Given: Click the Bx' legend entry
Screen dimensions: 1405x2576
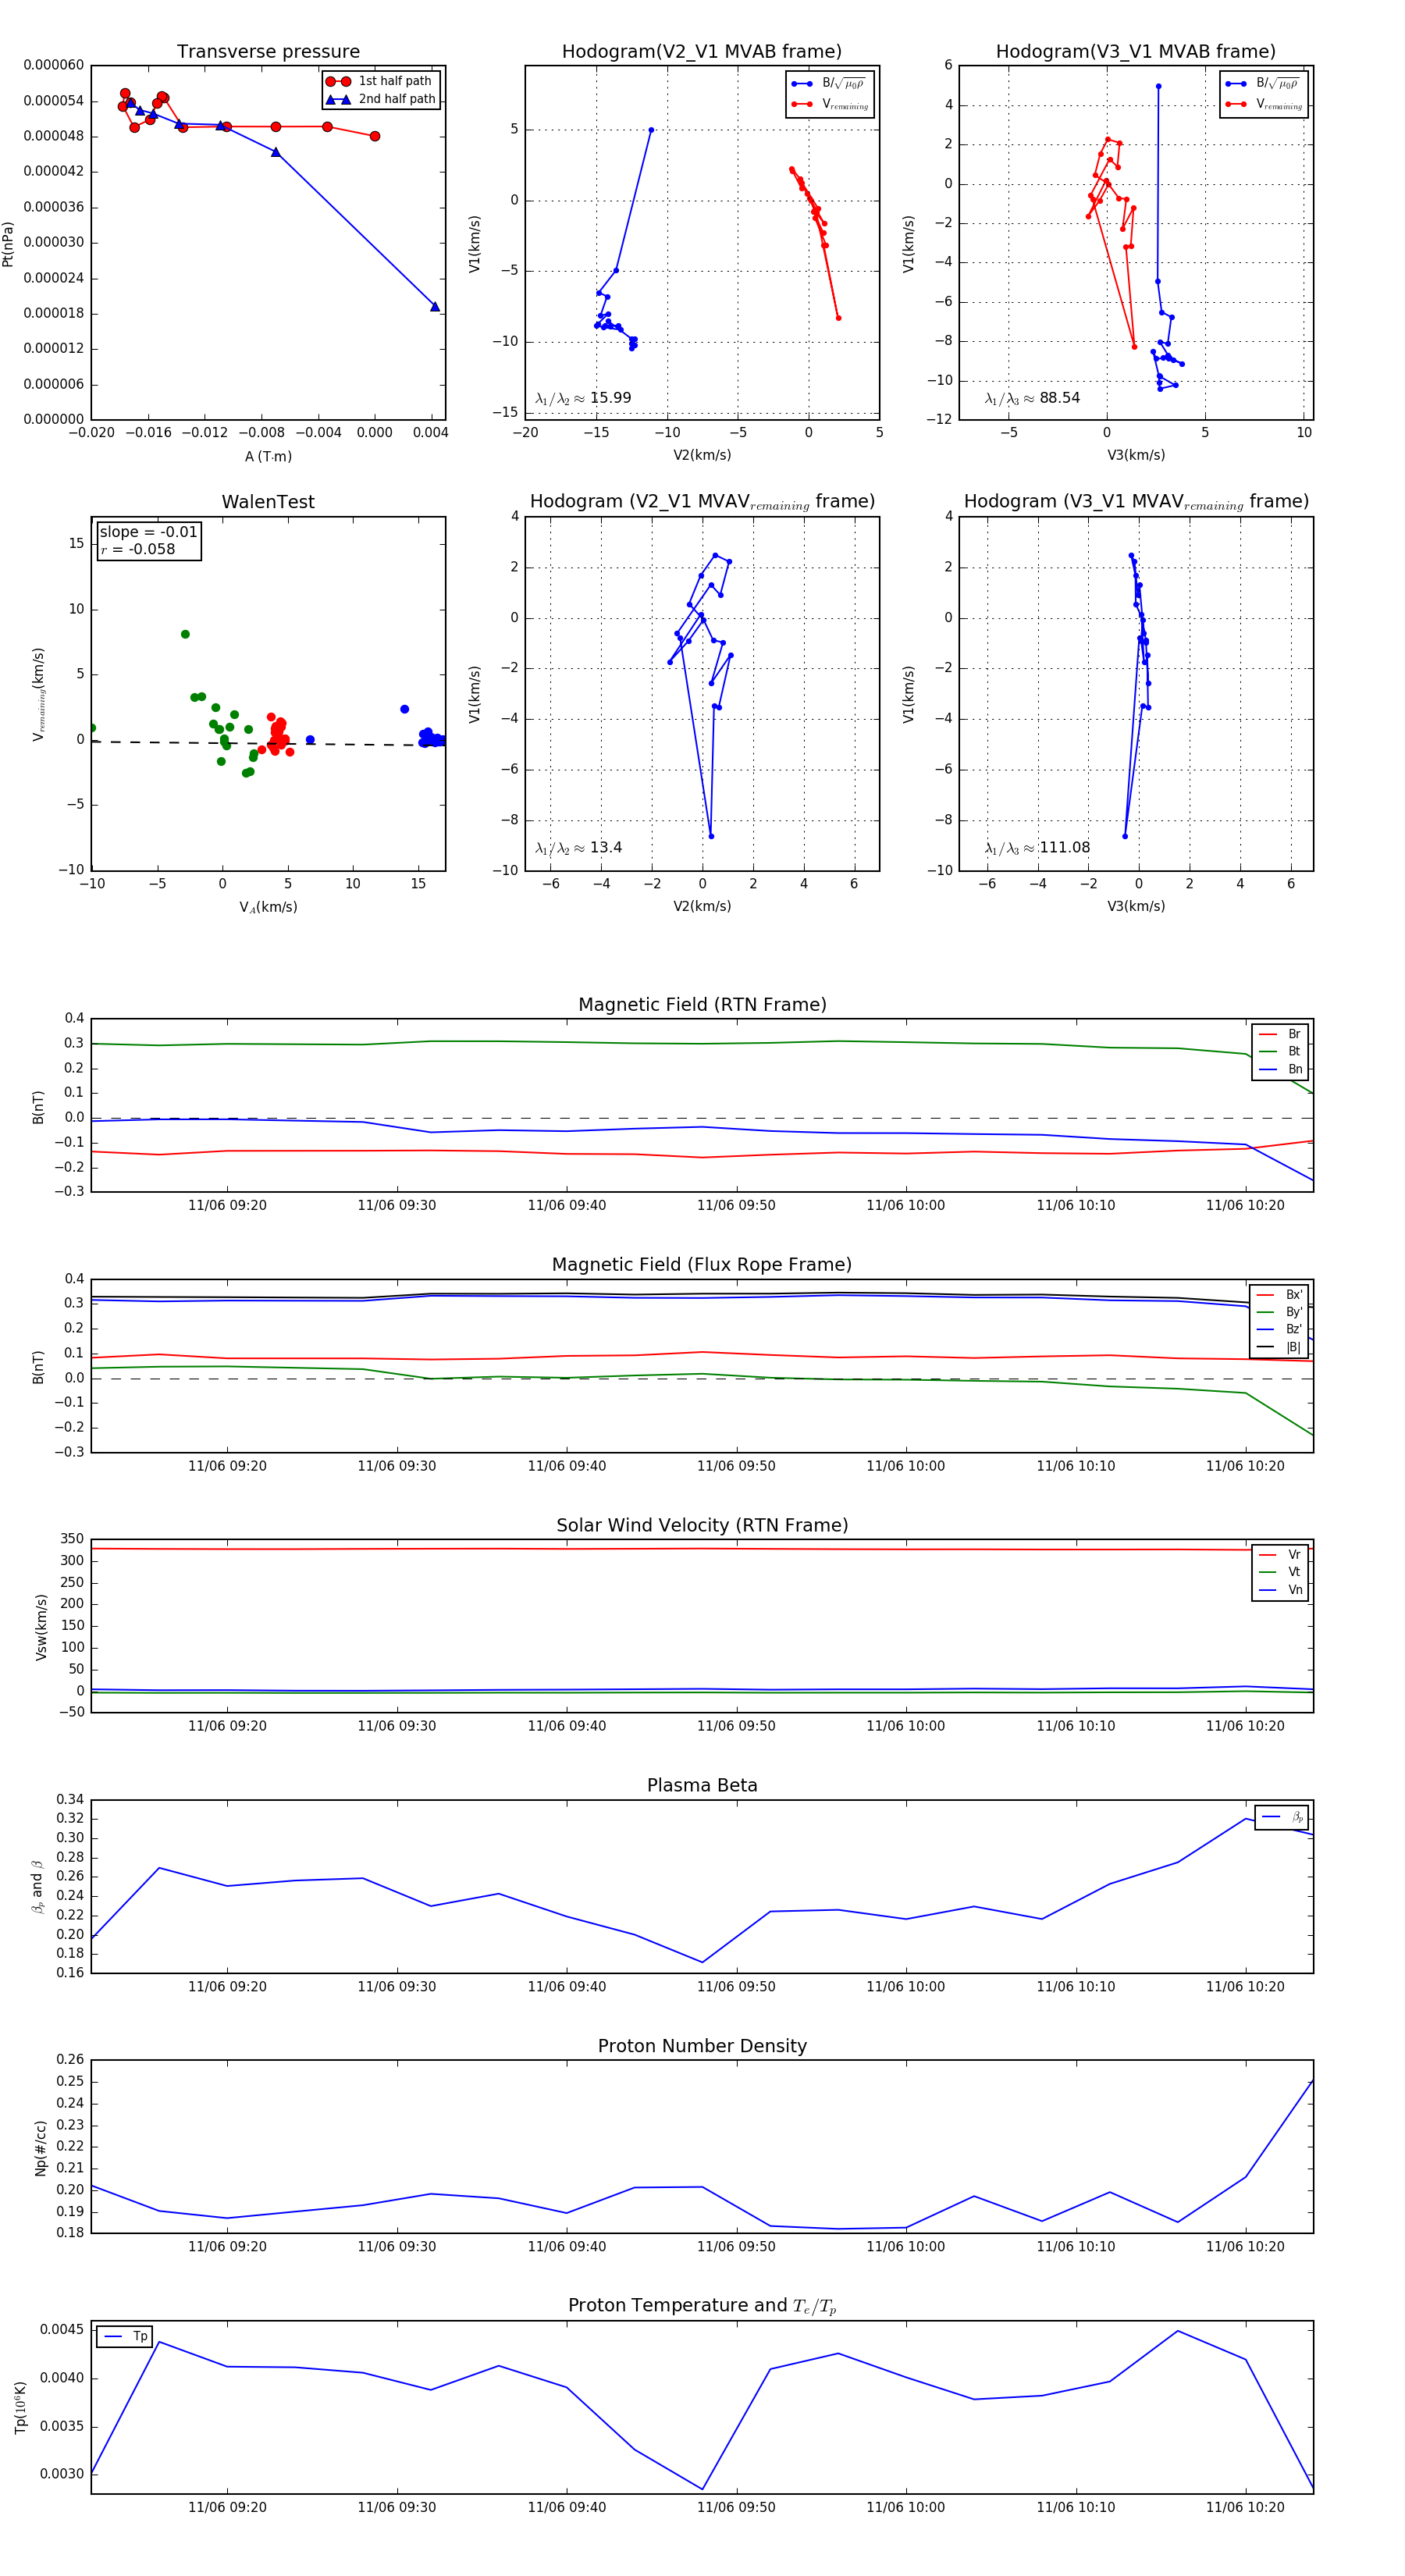Looking at the screenshot, I should pyautogui.click(x=1279, y=1295).
